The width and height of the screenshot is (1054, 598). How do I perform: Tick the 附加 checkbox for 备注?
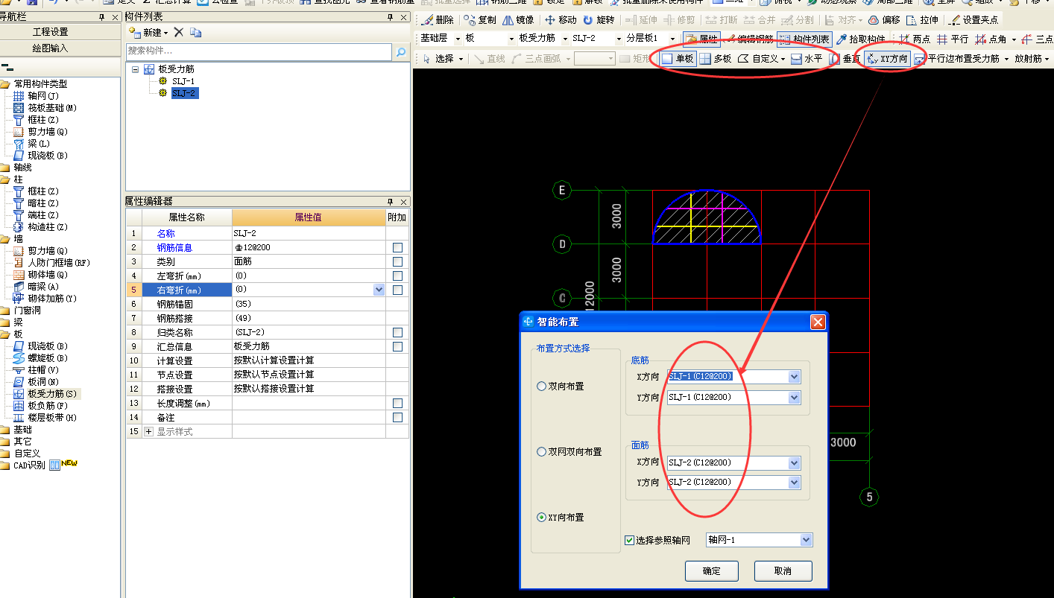point(397,417)
